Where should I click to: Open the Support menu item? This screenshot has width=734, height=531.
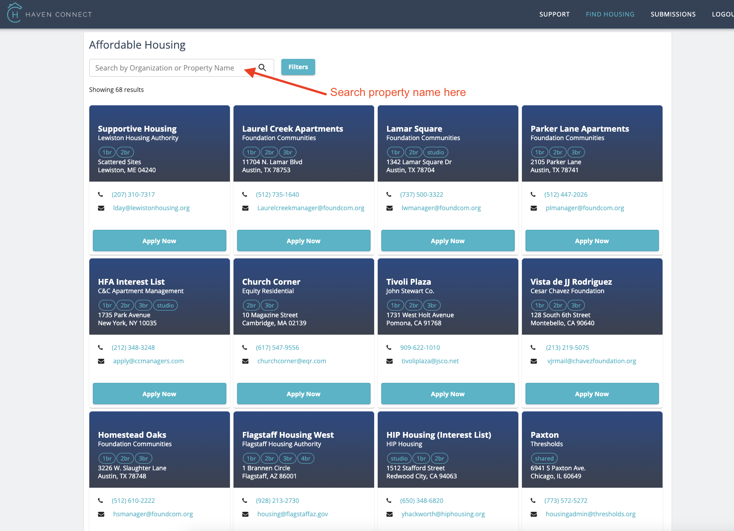[x=555, y=14]
